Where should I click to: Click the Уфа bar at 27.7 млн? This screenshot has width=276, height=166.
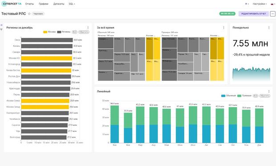[x=44, y=131]
